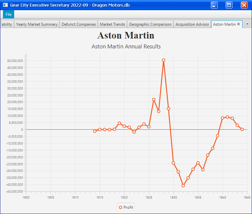Image resolution: width=252 pixels, height=214 pixels.
Task: Click the Profit legend circle symbol
Action: [121, 207]
